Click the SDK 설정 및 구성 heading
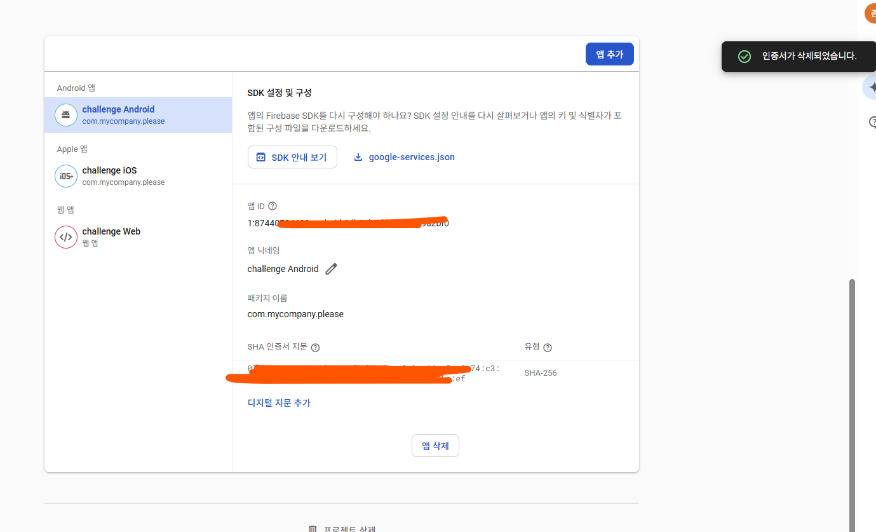876x532 pixels. pos(280,93)
